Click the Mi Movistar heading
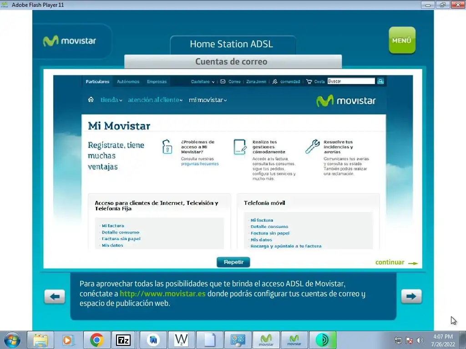 pyautogui.click(x=119, y=126)
